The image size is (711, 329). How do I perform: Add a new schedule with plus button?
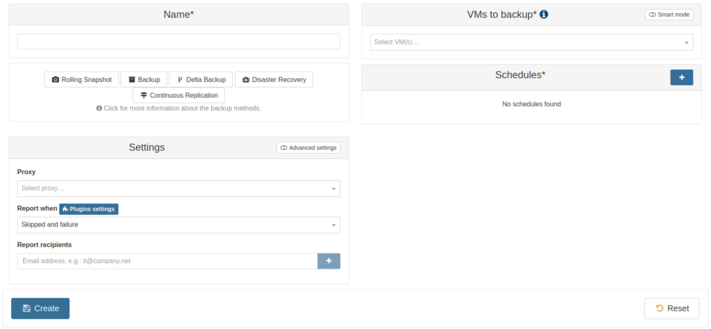[681, 77]
